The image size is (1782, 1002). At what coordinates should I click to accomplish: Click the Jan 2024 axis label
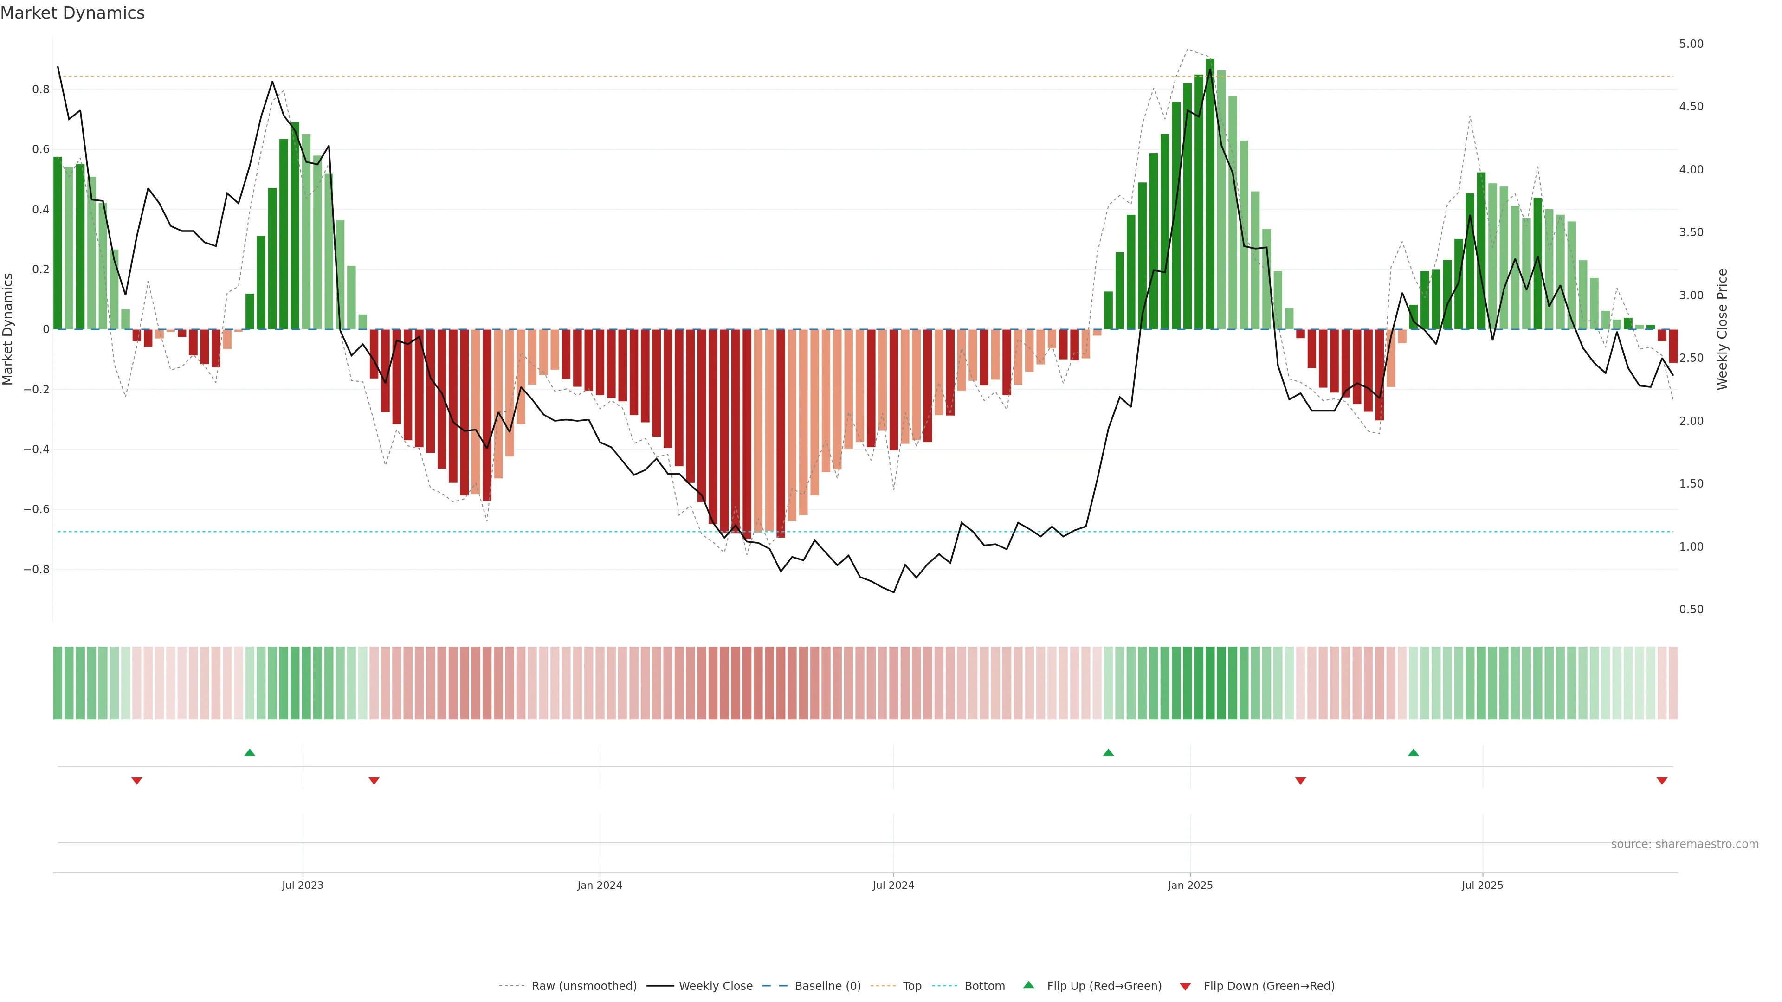(x=600, y=885)
